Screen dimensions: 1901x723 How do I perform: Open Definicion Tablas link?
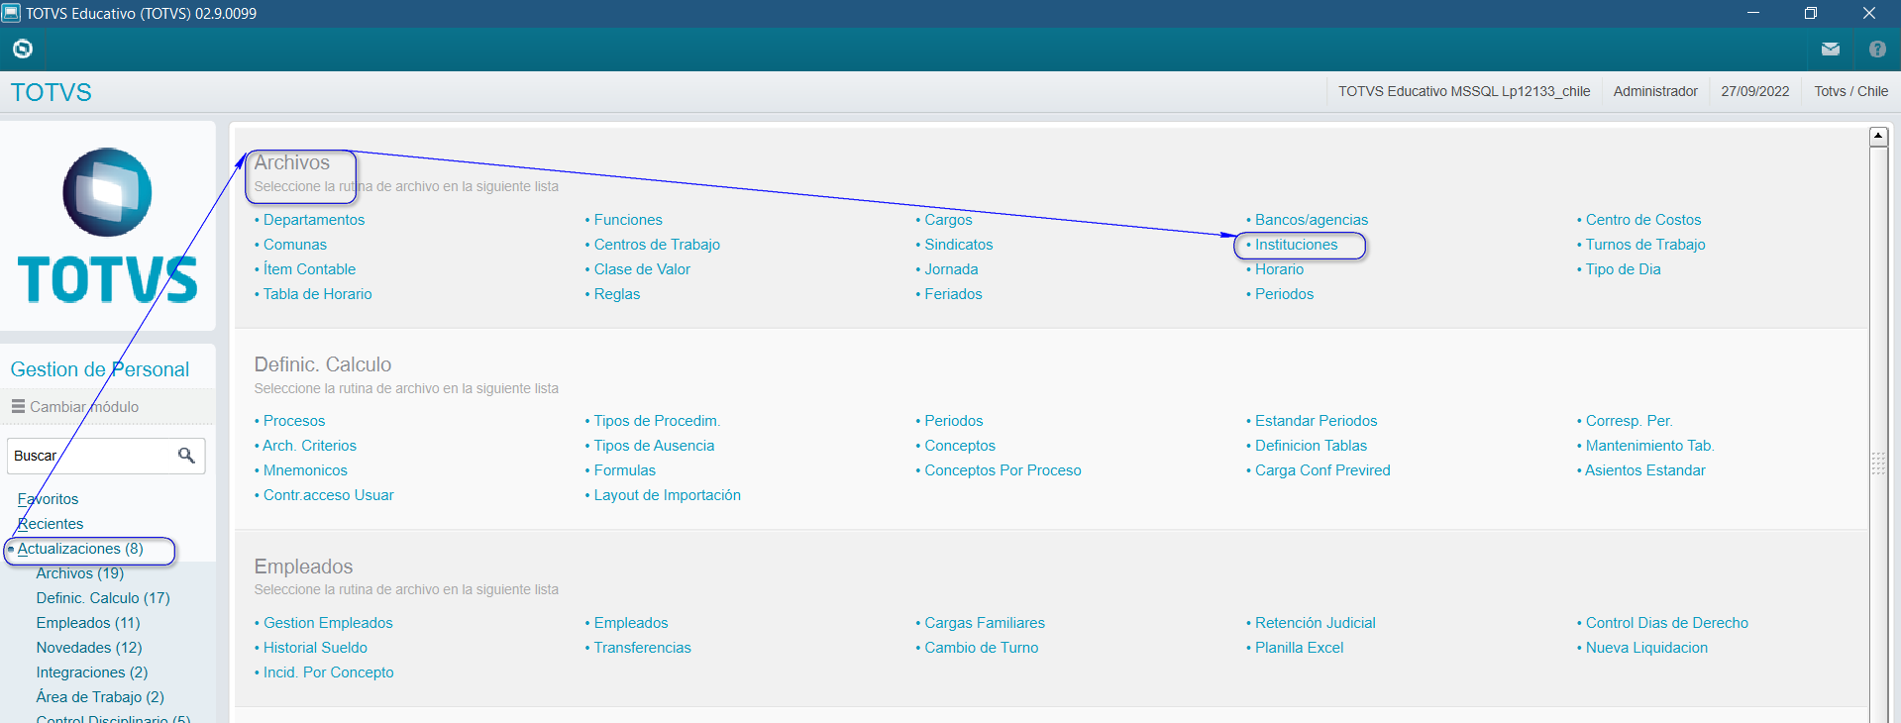click(1311, 446)
